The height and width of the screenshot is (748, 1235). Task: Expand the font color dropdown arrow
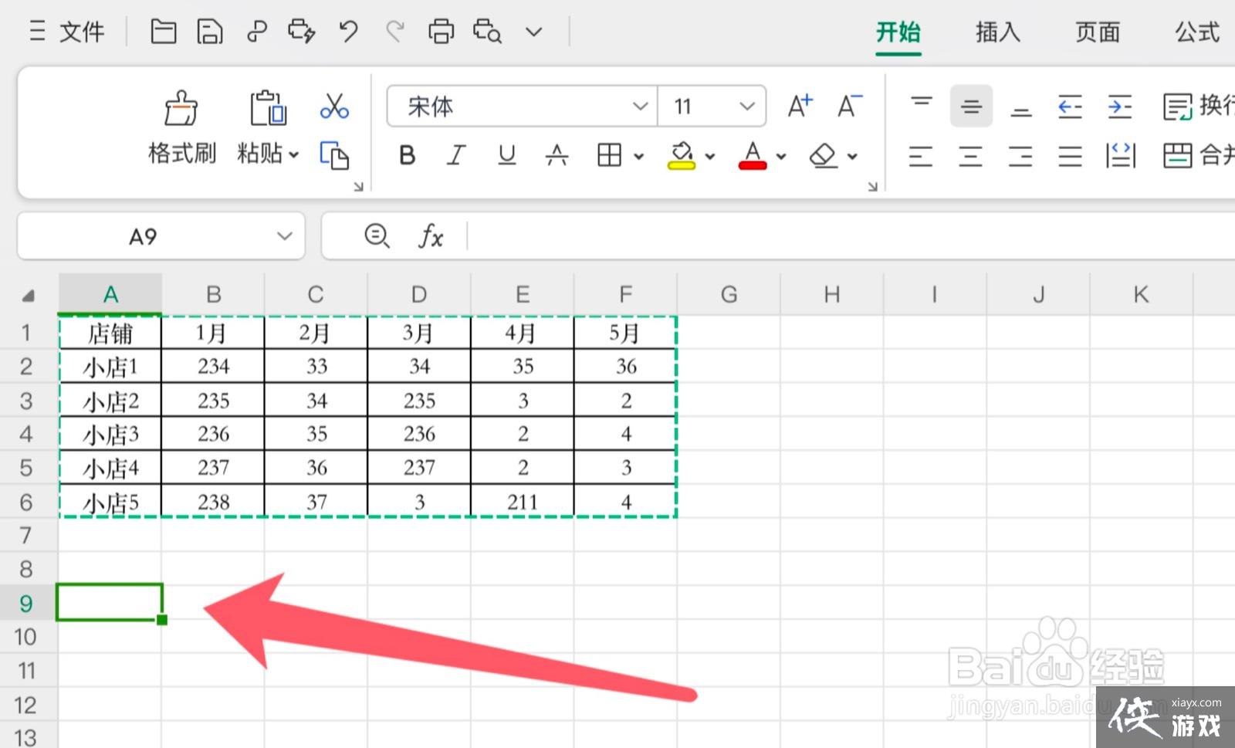781,157
